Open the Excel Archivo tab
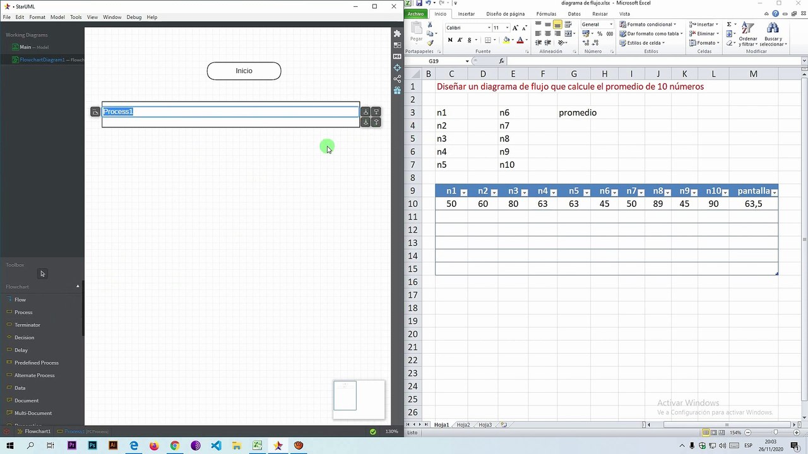The height and width of the screenshot is (454, 808). (x=415, y=14)
